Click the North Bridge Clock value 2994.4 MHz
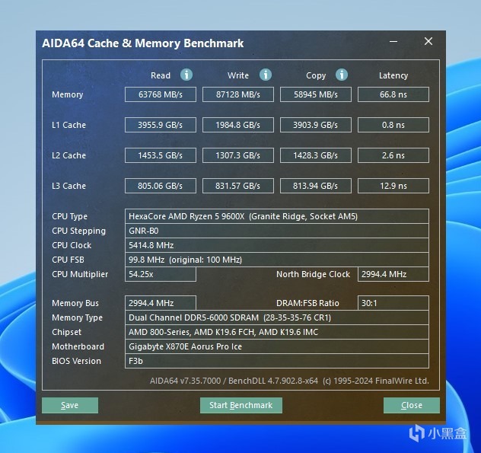The image size is (481, 453). 393,274
